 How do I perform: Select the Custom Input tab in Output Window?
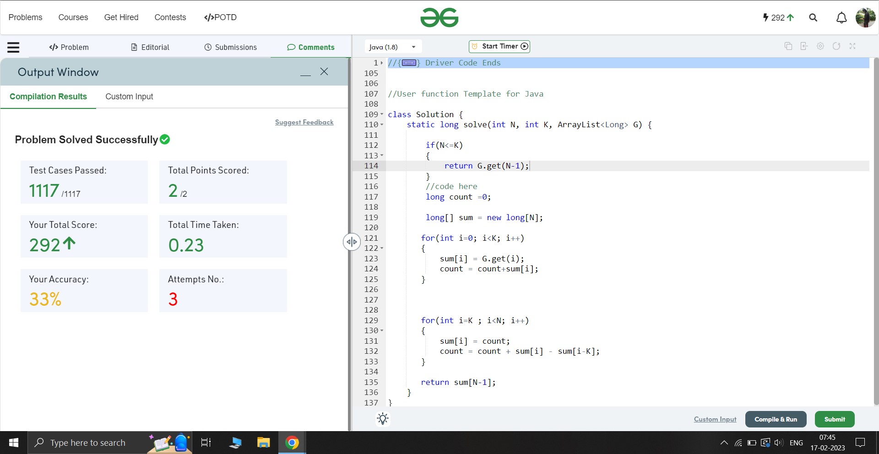pyautogui.click(x=129, y=97)
